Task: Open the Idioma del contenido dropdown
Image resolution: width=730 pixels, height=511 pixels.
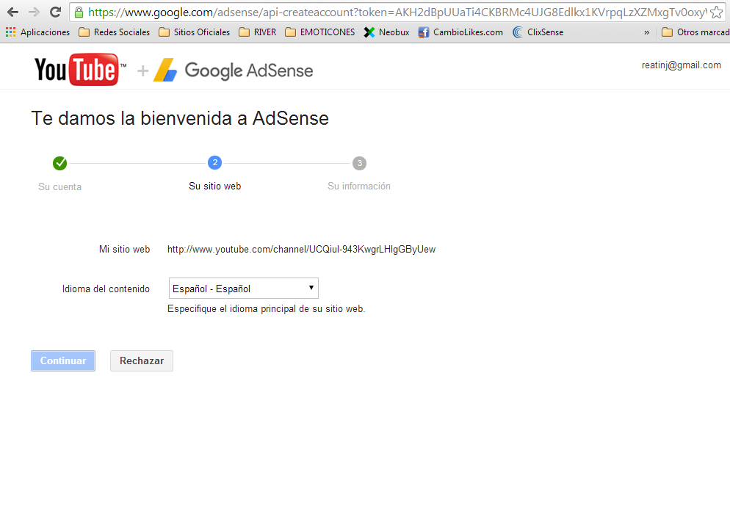Action: click(x=244, y=288)
